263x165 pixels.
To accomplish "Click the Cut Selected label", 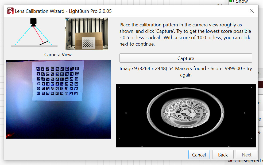I will click(x=247, y=161).
